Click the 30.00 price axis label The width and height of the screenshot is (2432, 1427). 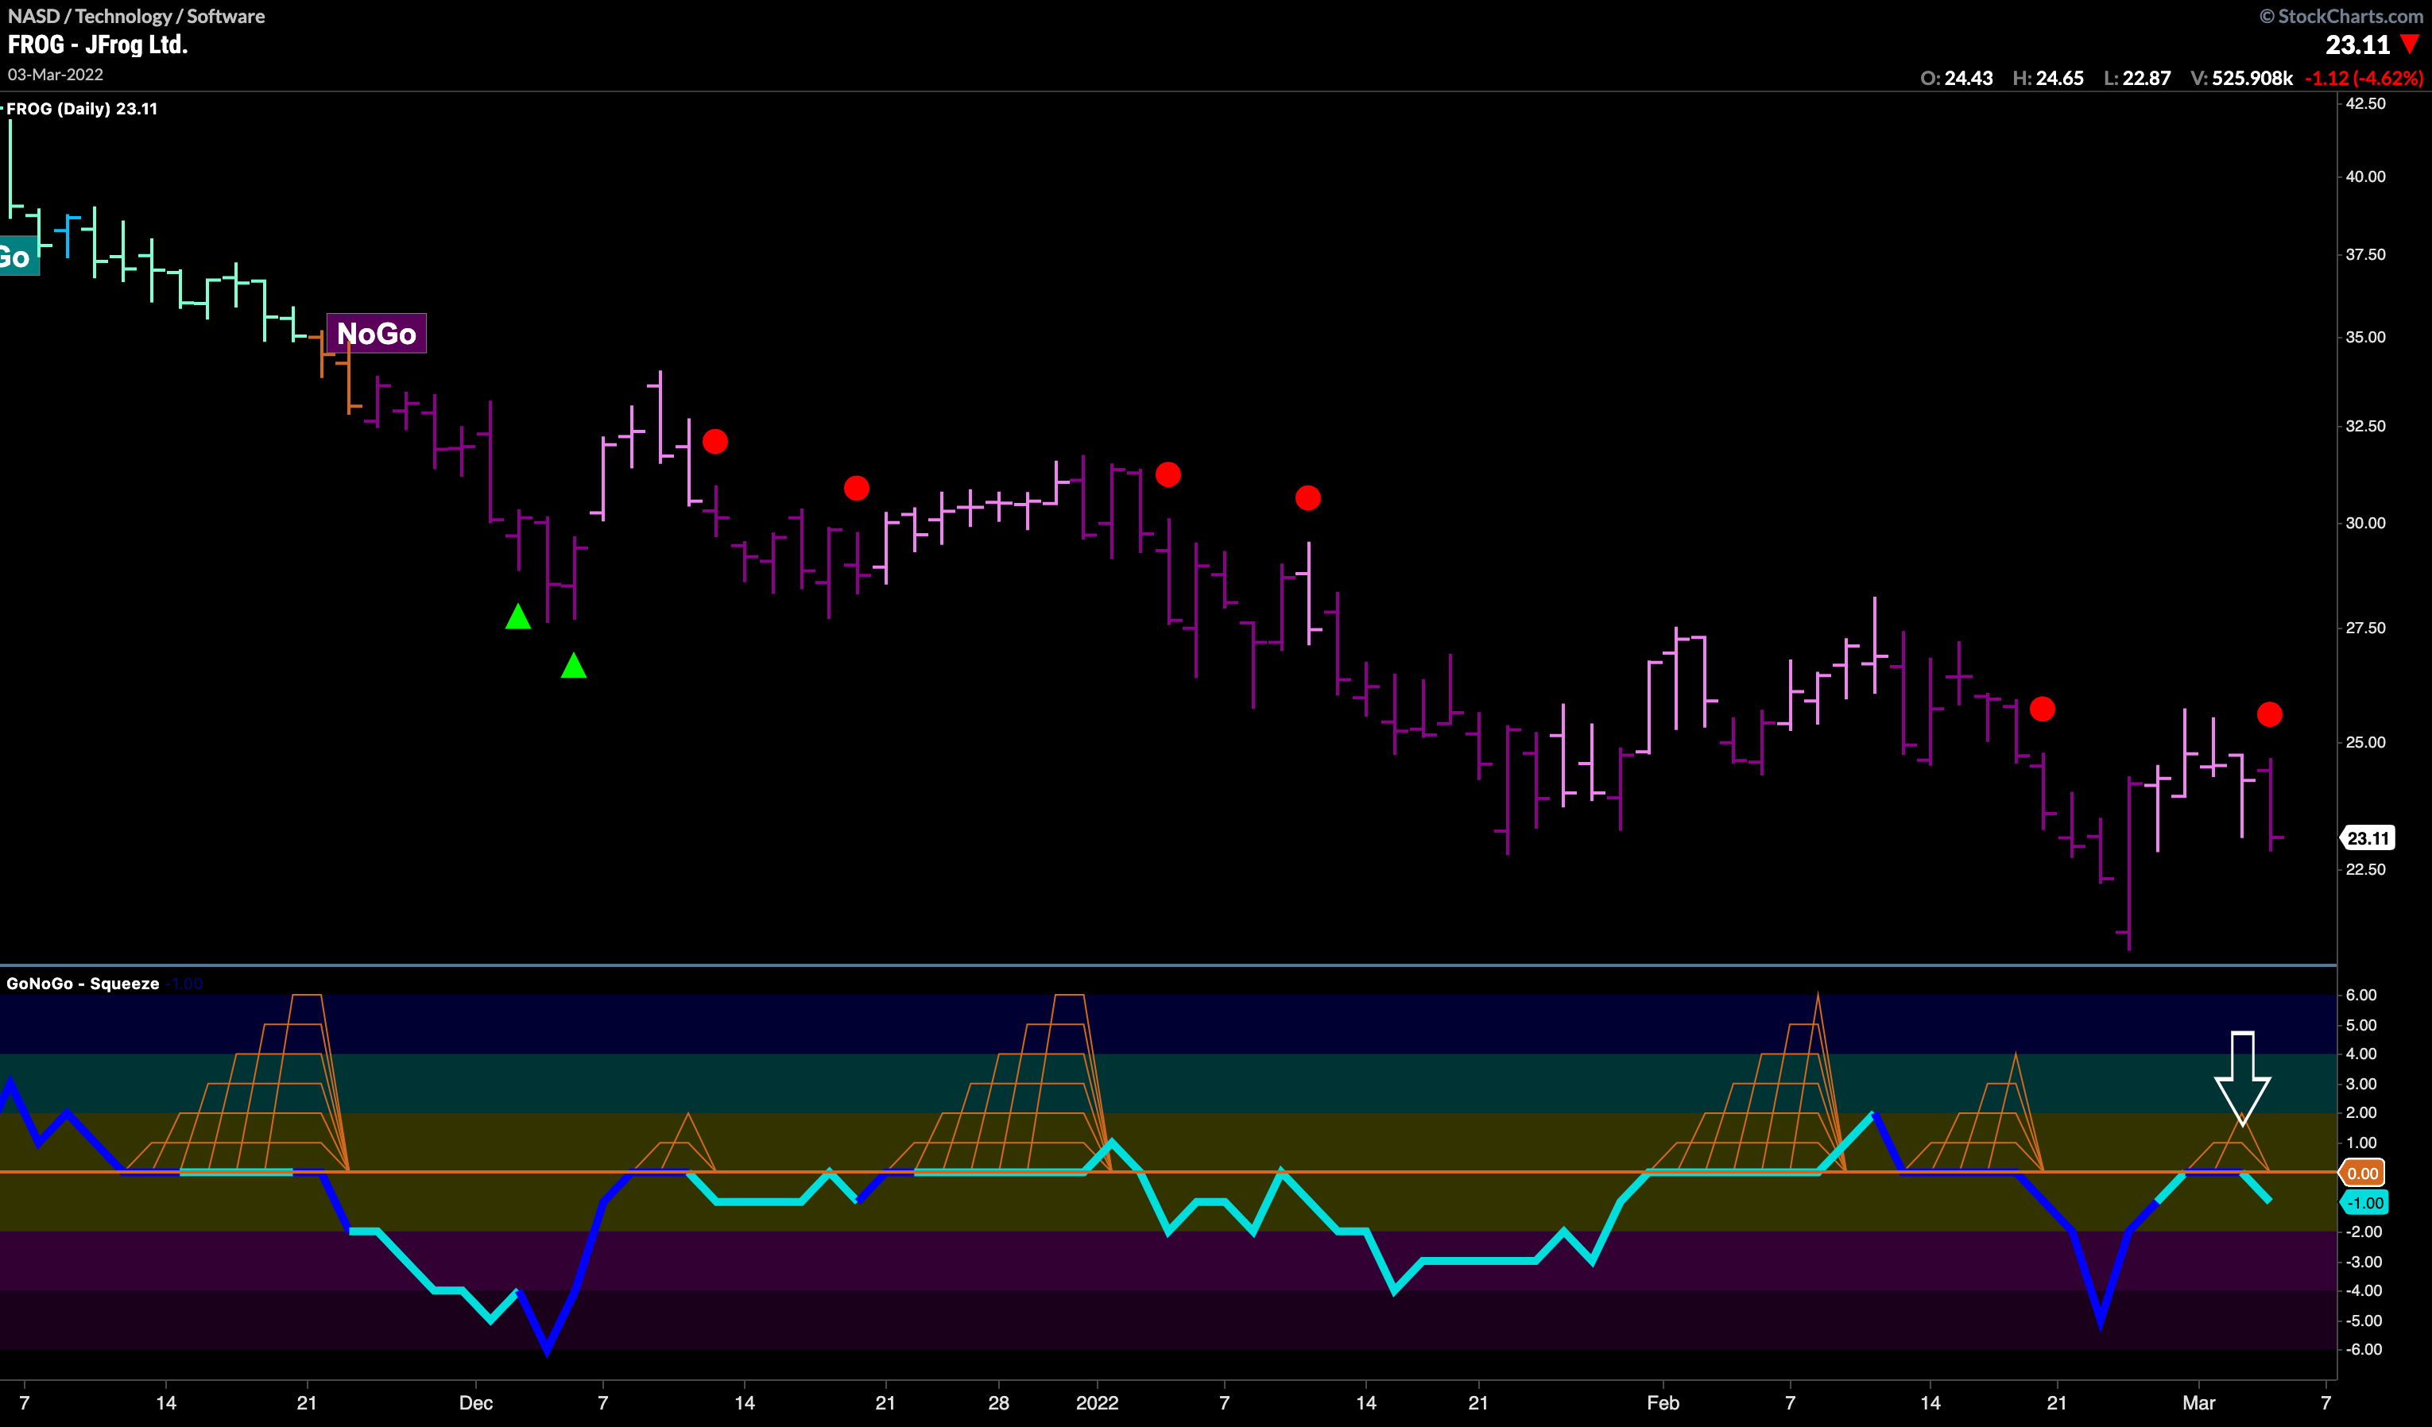pos(2365,523)
